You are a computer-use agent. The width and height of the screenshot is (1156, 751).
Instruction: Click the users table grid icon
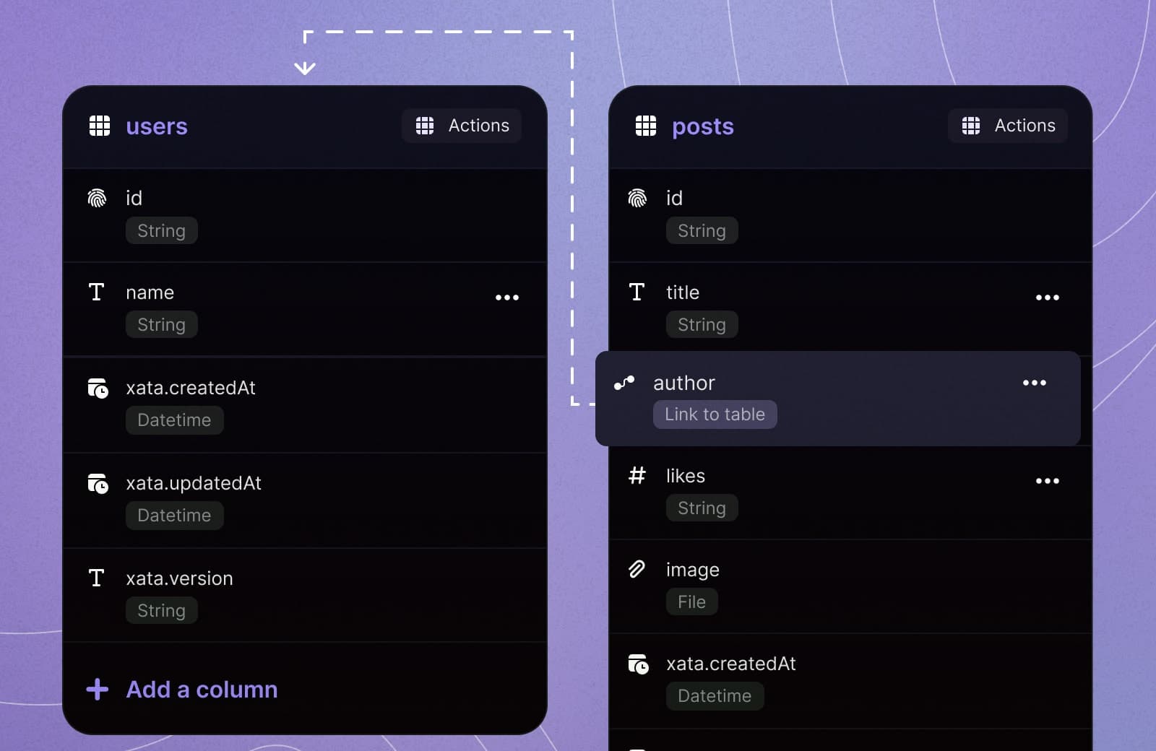[x=100, y=126]
